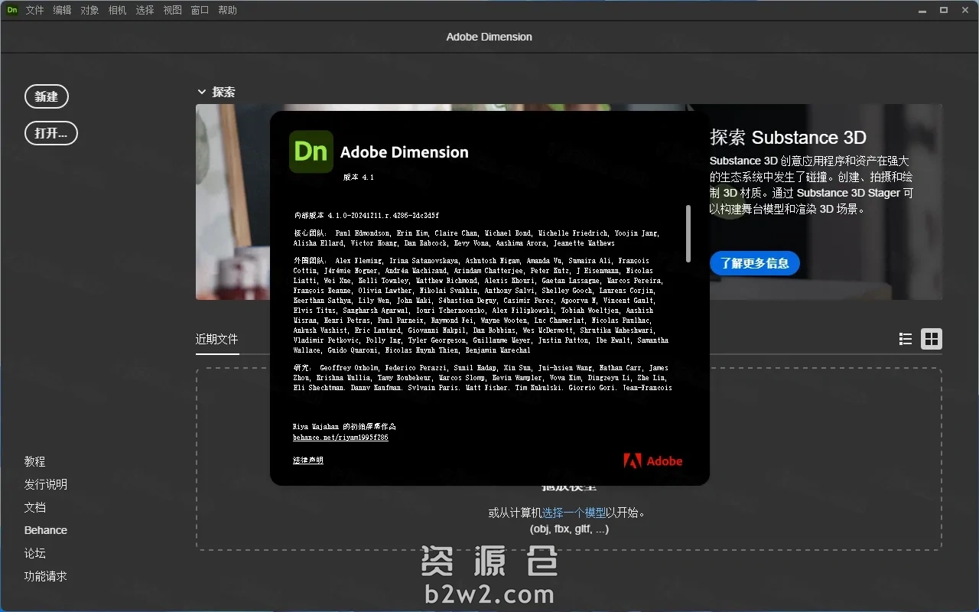The image size is (979, 612).
Task: Open behance.net/riyam1995f286 link
Action: [340, 438]
